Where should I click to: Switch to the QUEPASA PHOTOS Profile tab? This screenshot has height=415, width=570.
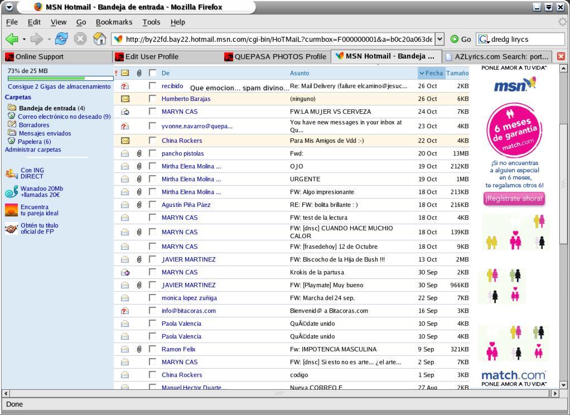click(276, 57)
